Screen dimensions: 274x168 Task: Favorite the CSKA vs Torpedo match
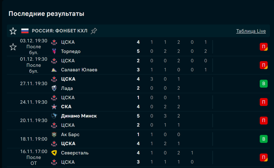click(x=13, y=47)
